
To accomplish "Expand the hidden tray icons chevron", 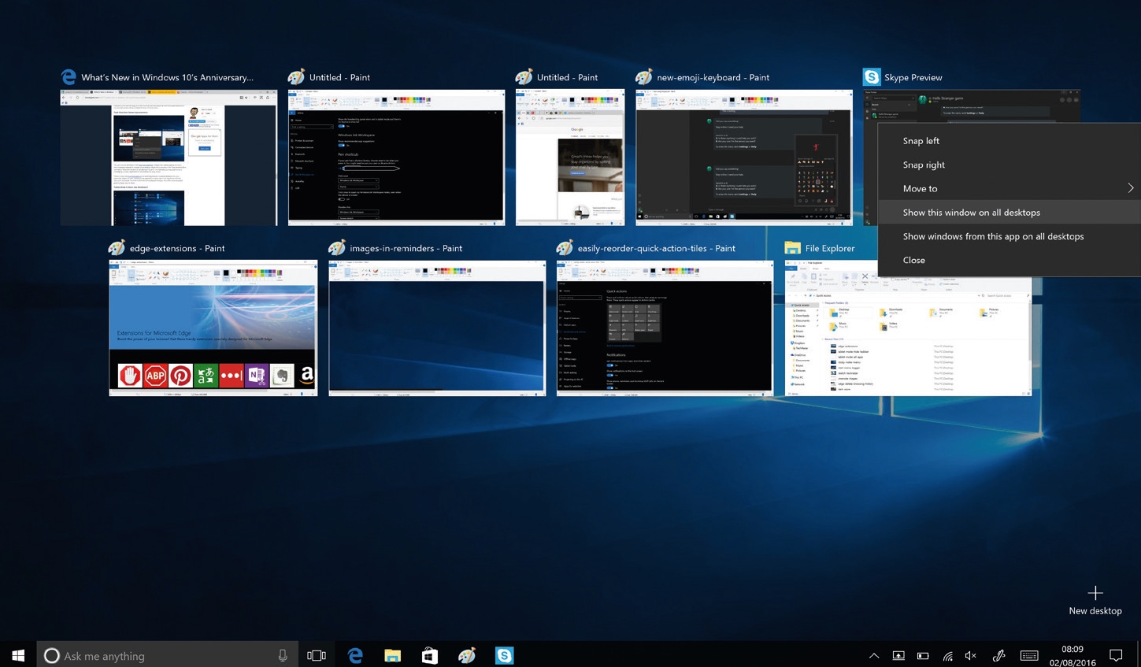I will (874, 655).
